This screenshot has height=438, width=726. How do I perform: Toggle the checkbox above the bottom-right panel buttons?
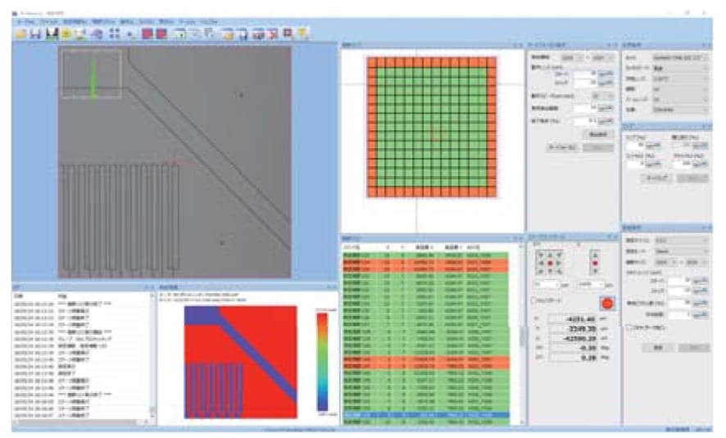[627, 327]
